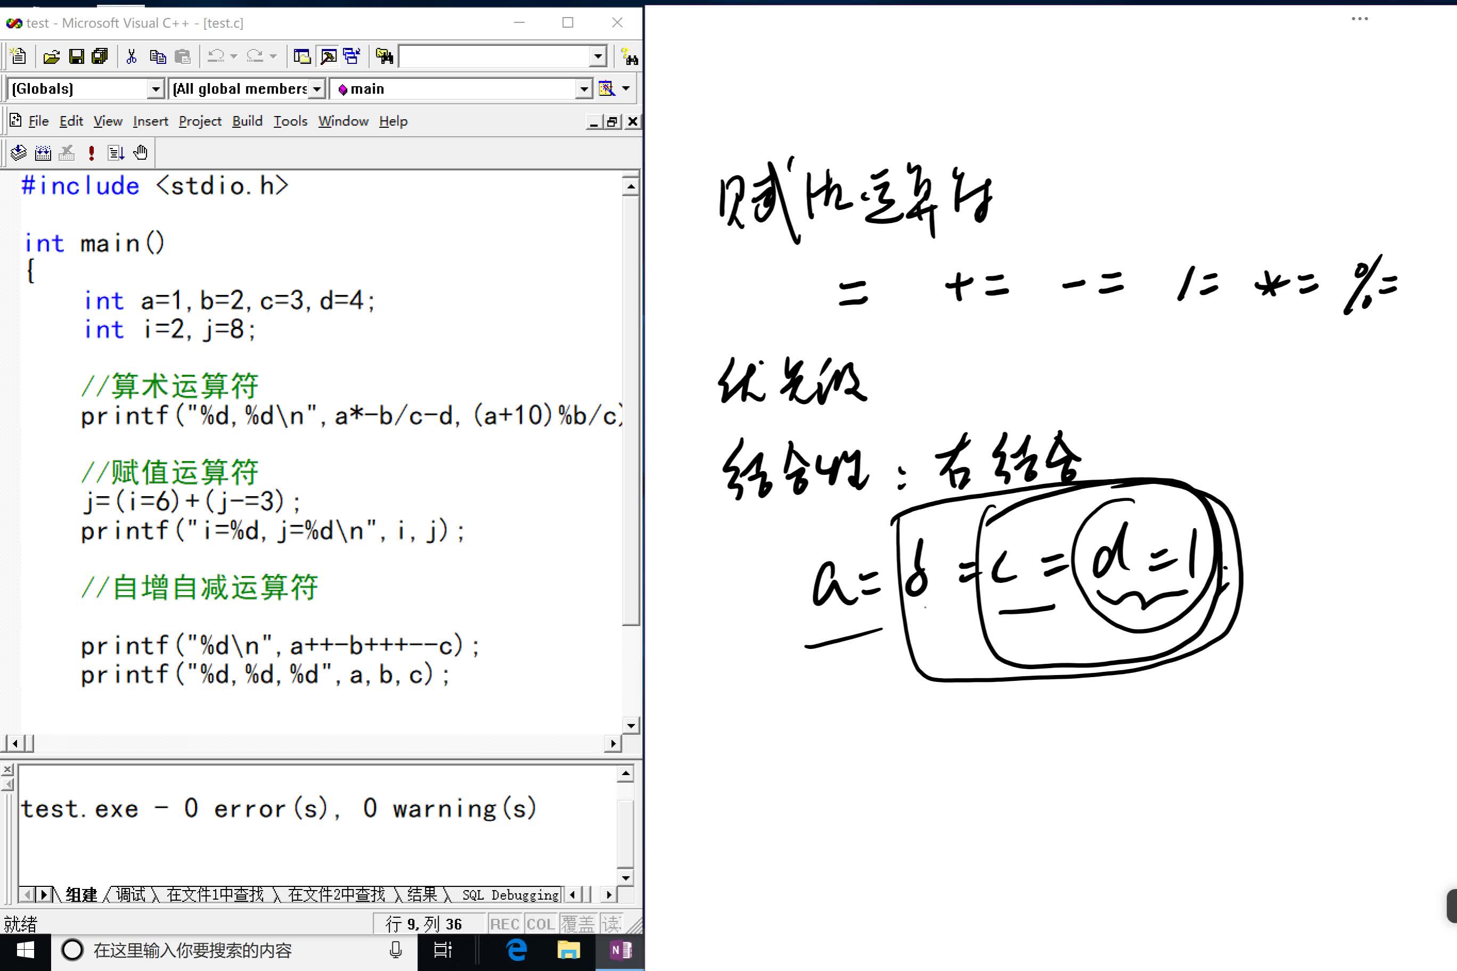
Task: Click Find in Files binoculars icon
Action: click(384, 57)
